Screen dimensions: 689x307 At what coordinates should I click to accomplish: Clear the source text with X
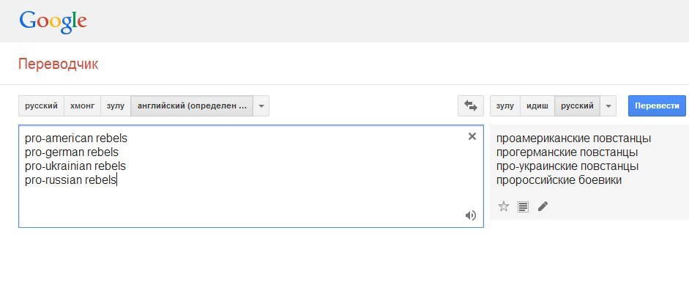pyautogui.click(x=472, y=136)
